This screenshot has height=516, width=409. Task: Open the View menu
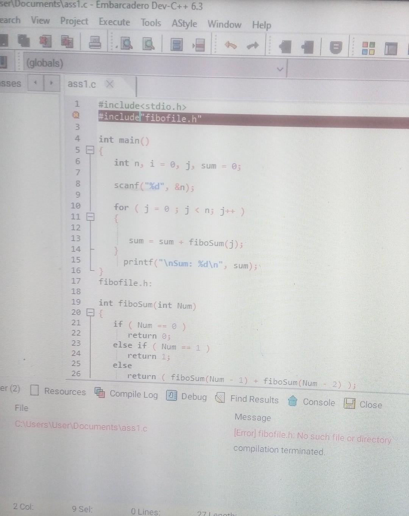point(40,20)
